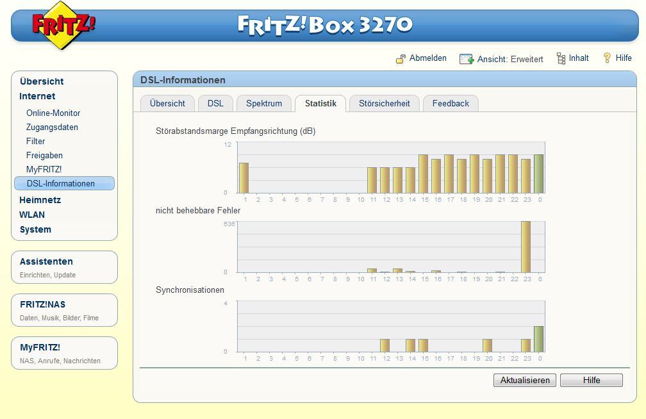This screenshot has width=646, height=419.
Task: Expand System in the sidebar
Action: (35, 230)
